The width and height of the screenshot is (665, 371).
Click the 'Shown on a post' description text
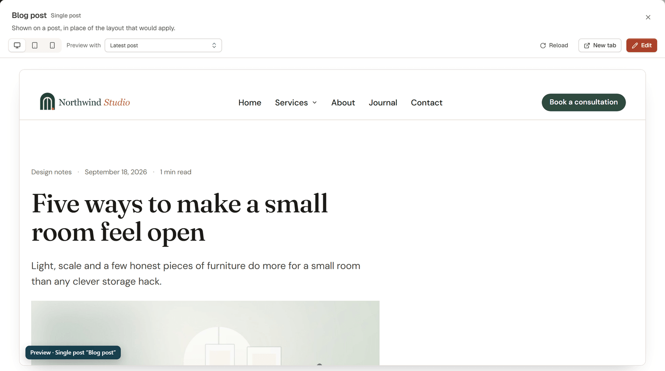(x=94, y=28)
